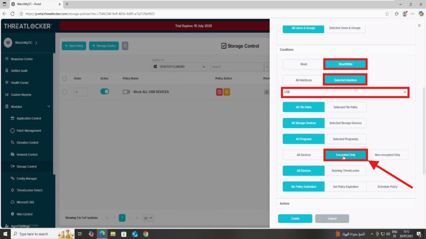426x239 pixels.
Task: Click New Policy button
Action: (74, 46)
